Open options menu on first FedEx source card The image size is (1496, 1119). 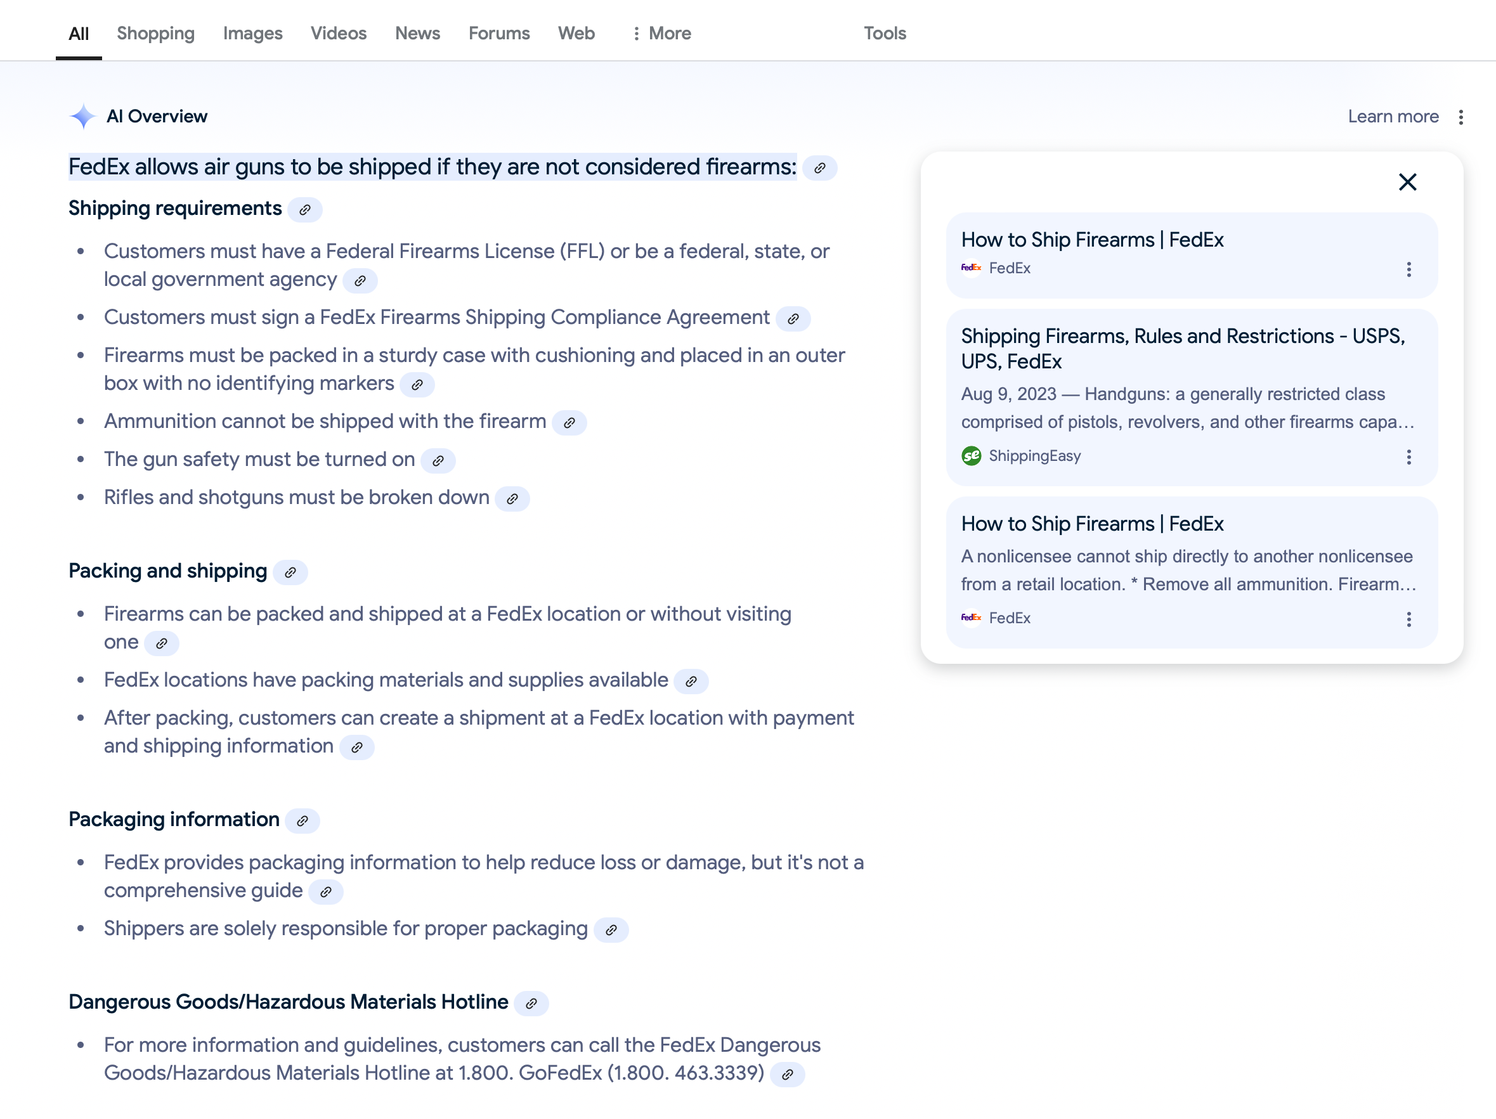[x=1408, y=269]
